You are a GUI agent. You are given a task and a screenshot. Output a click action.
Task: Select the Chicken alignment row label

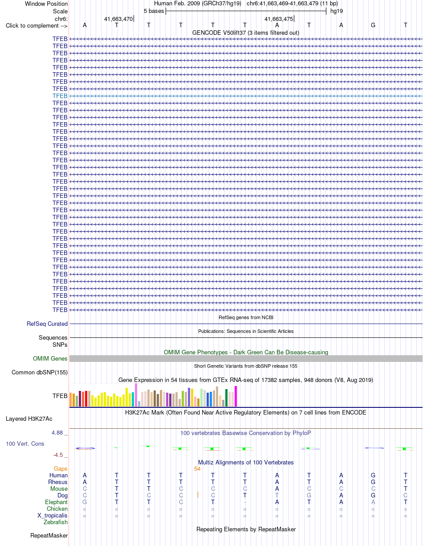point(57,509)
